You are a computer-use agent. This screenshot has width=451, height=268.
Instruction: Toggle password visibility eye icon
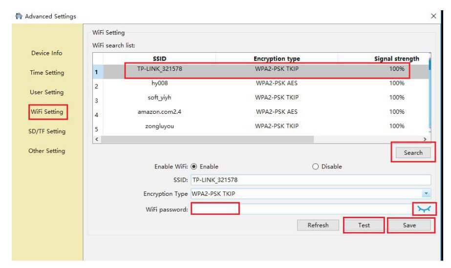point(424,209)
